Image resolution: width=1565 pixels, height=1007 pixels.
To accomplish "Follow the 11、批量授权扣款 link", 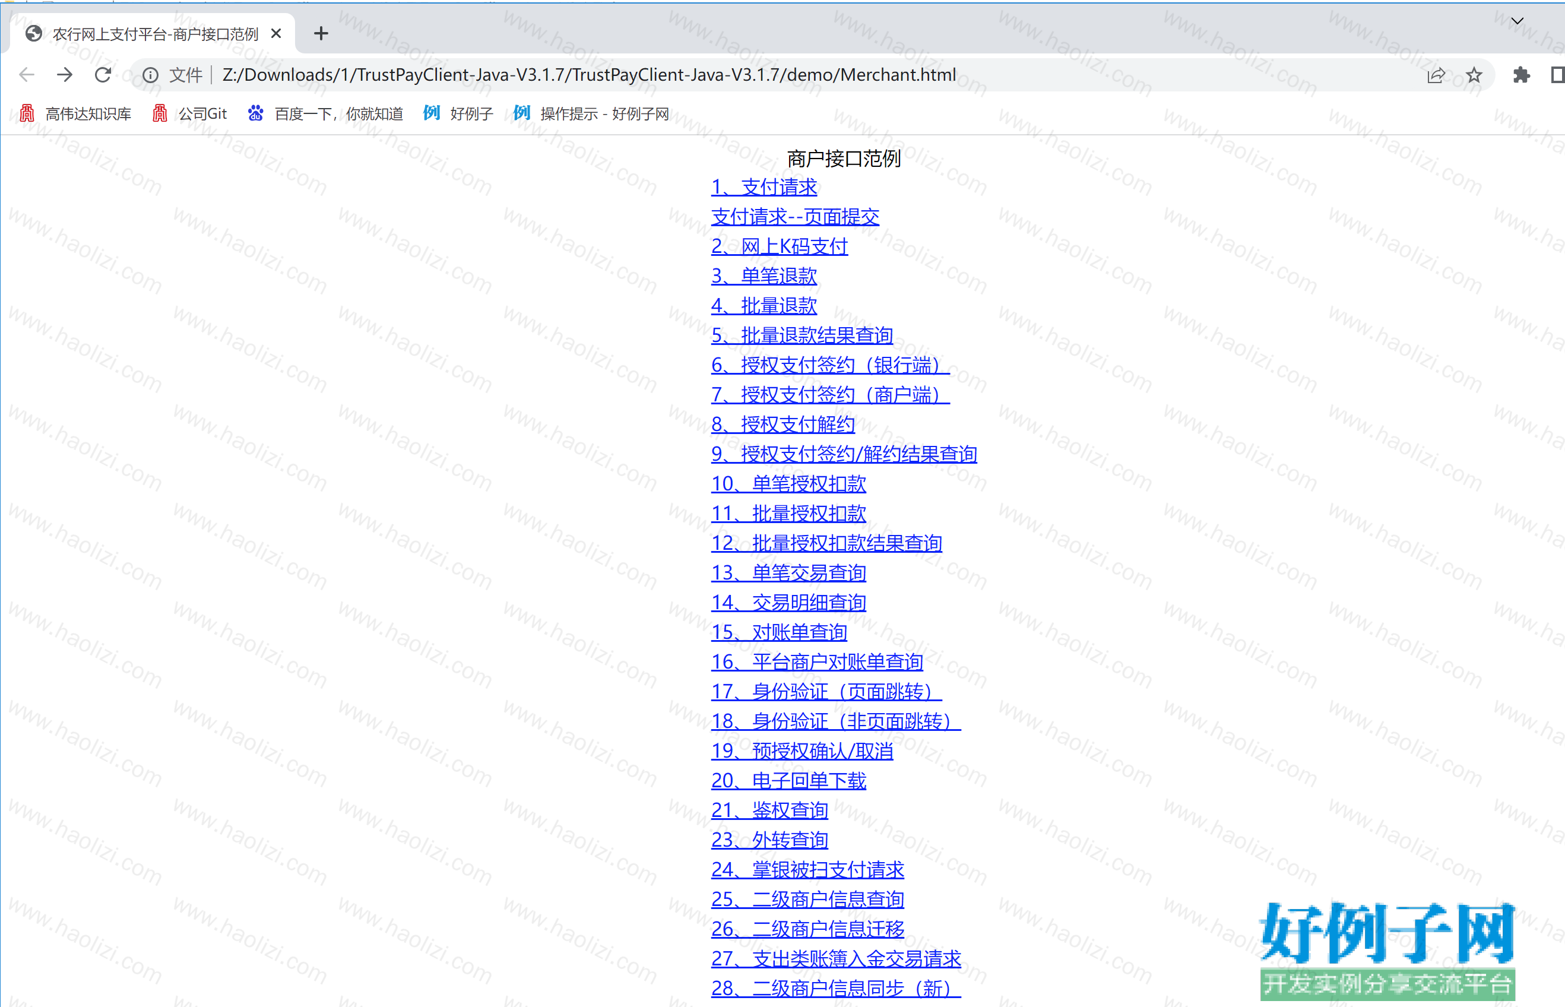I will click(788, 514).
